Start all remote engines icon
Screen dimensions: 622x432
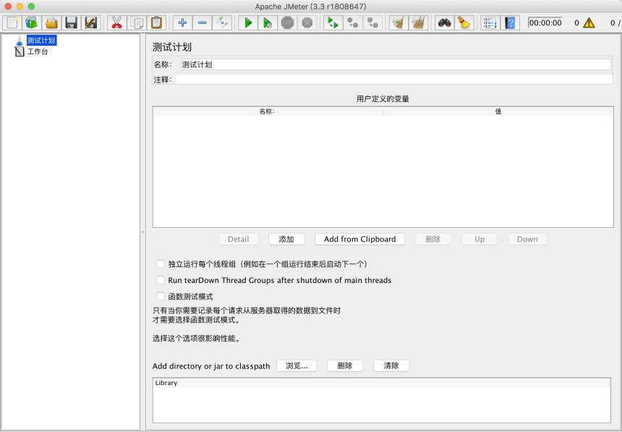333,22
